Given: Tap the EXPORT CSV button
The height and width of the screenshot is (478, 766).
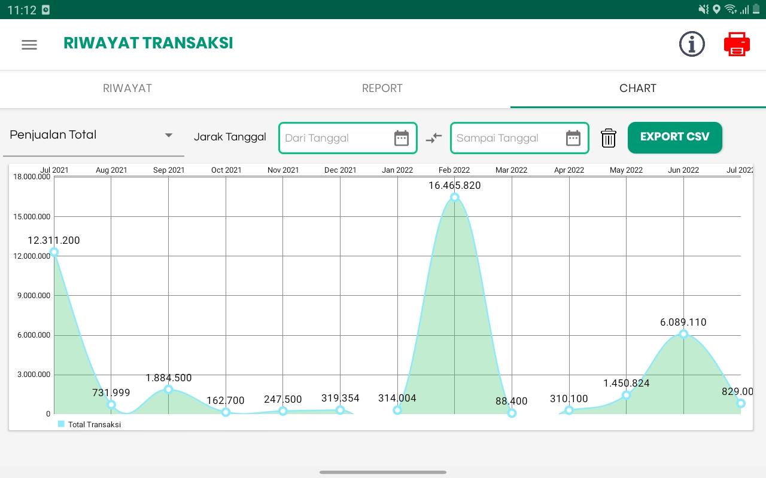Looking at the screenshot, I should [x=675, y=137].
